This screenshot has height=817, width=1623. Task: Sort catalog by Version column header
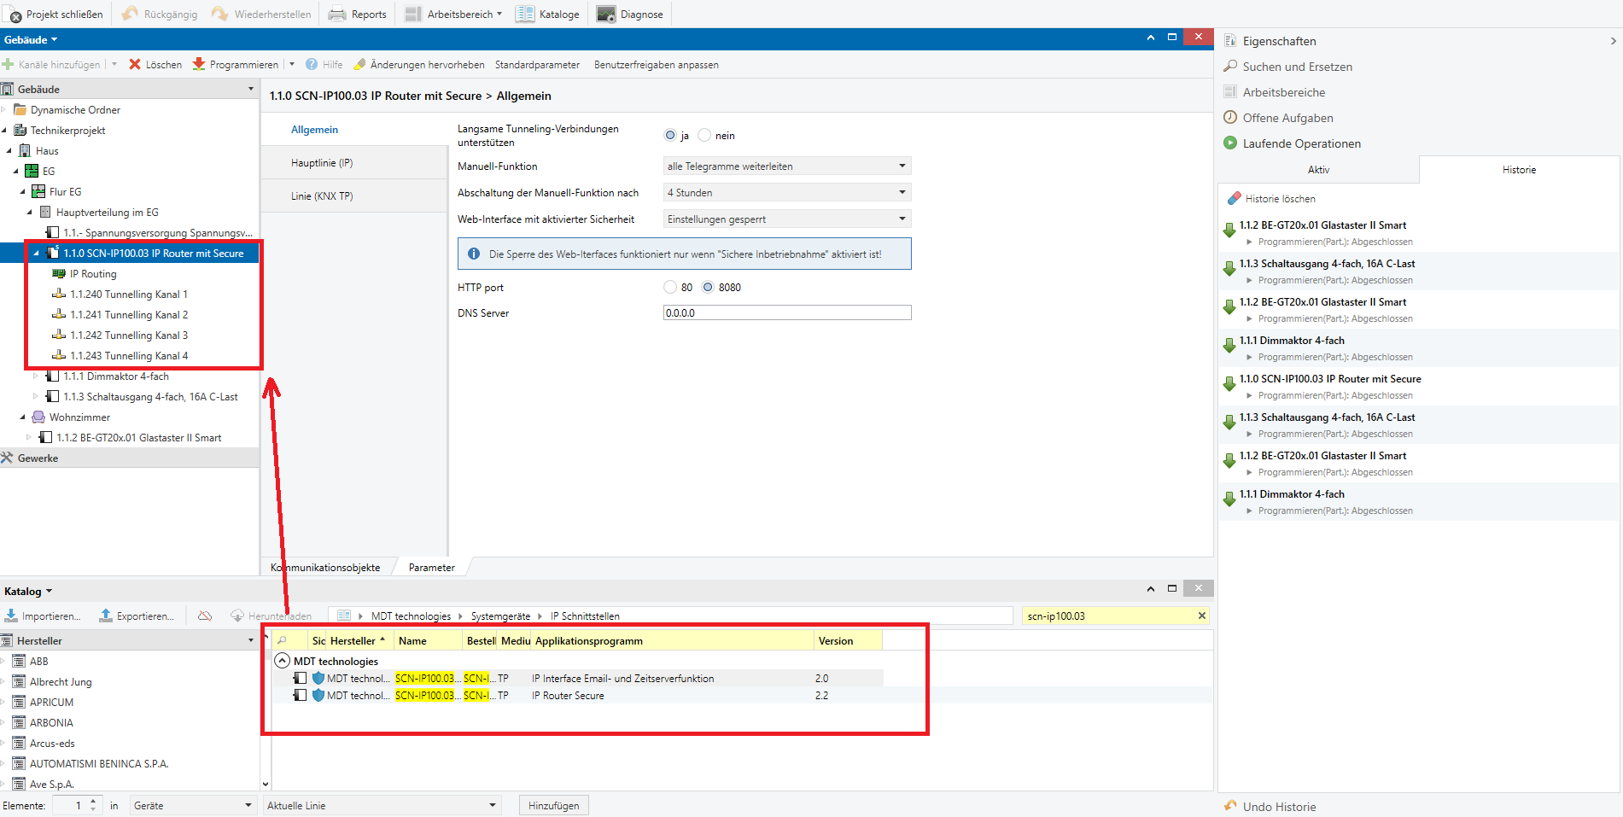tap(847, 640)
